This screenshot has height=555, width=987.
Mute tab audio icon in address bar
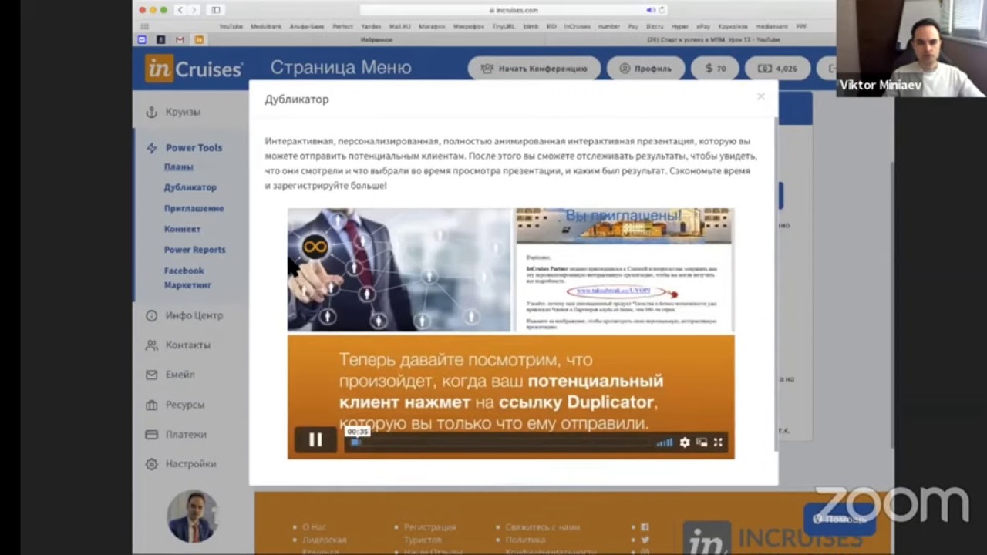click(651, 10)
